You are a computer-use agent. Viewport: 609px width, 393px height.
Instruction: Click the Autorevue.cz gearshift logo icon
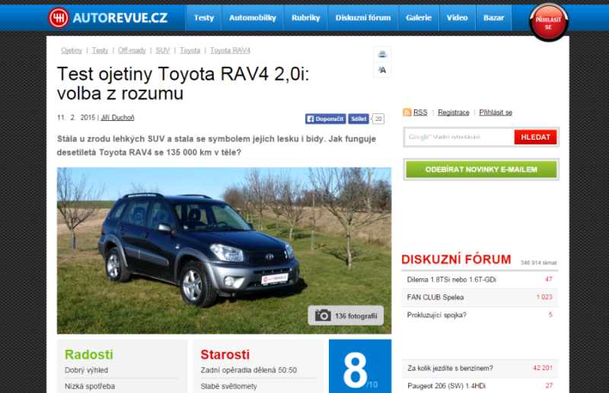pyautogui.click(x=59, y=17)
